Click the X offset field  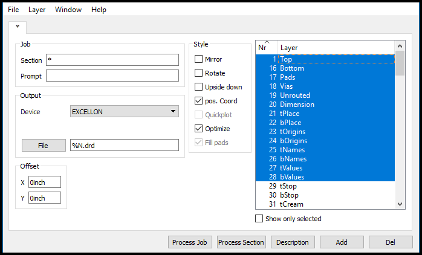click(45, 182)
